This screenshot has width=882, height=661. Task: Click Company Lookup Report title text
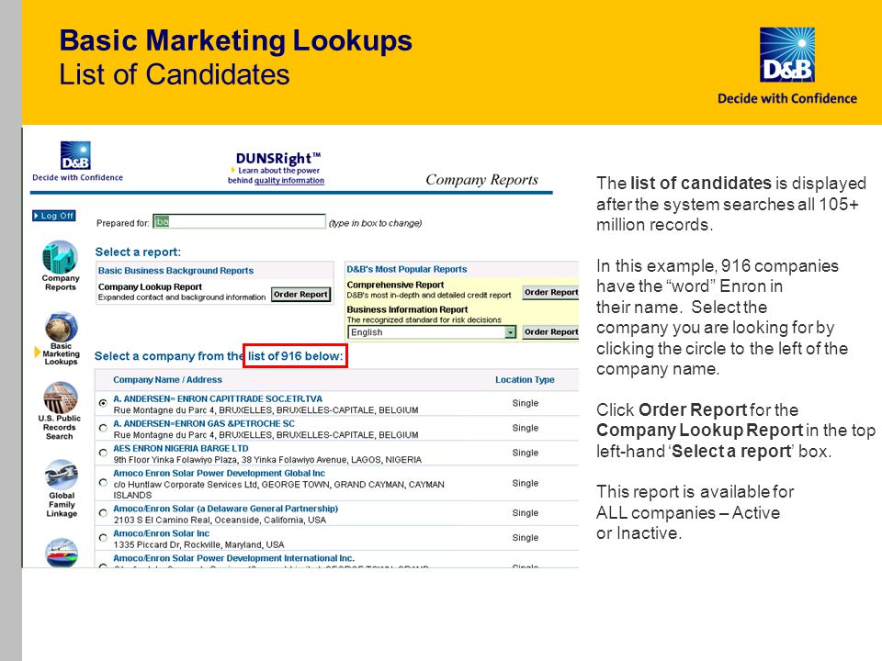click(x=150, y=286)
